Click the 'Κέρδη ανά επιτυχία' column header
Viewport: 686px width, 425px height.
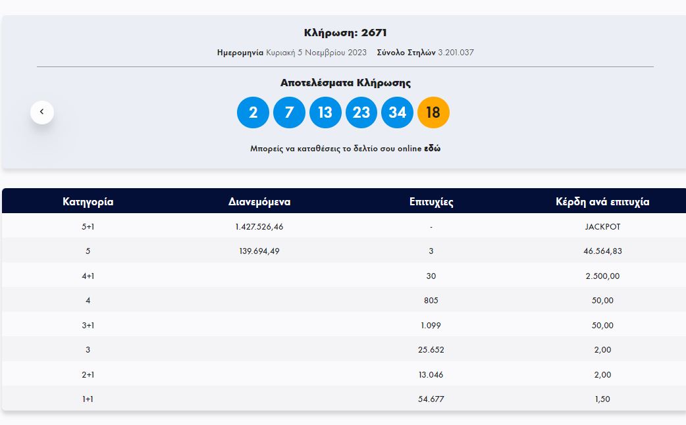[x=602, y=202]
